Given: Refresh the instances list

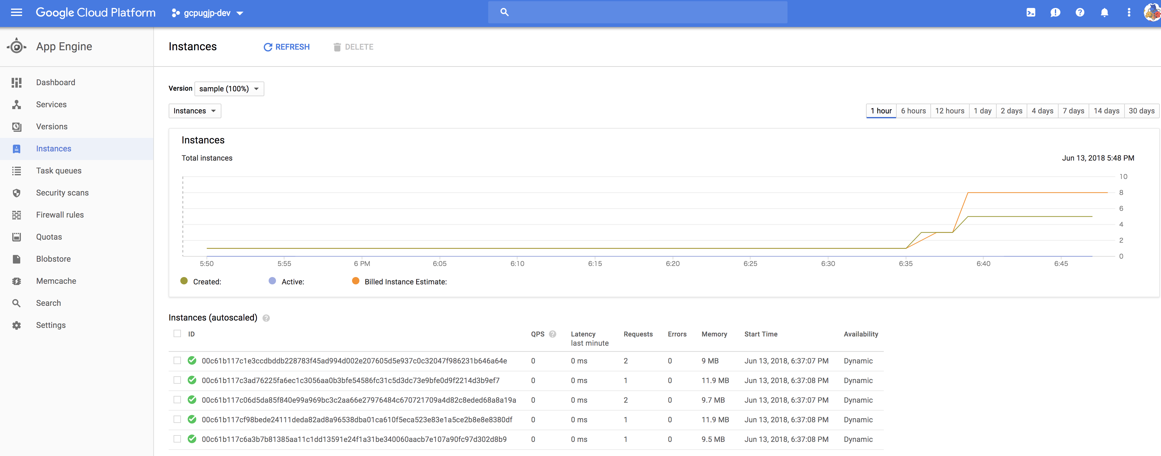Looking at the screenshot, I should coord(286,47).
